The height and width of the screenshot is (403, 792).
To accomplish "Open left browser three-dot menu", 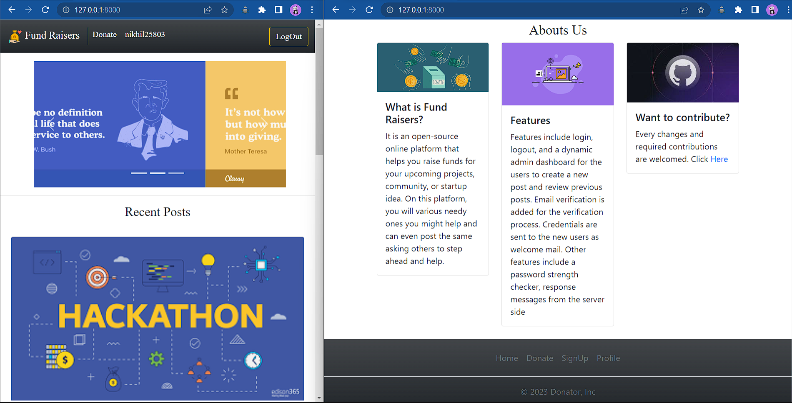I will 312,10.
